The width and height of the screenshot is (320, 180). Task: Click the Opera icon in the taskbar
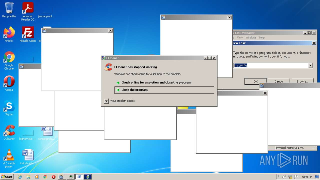[x=53, y=177]
